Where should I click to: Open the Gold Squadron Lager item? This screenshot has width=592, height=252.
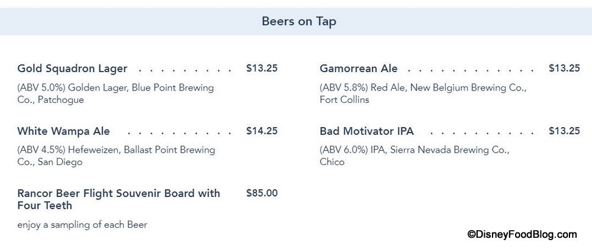click(x=72, y=69)
